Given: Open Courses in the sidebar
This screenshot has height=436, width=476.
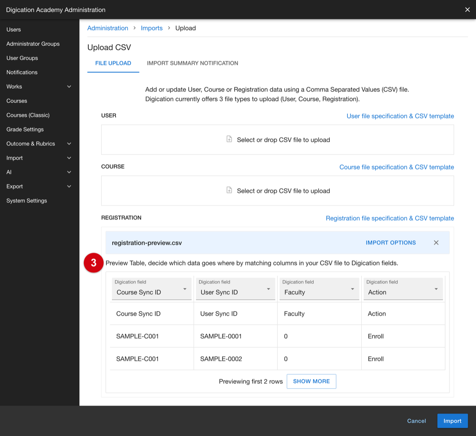Looking at the screenshot, I should click(17, 101).
